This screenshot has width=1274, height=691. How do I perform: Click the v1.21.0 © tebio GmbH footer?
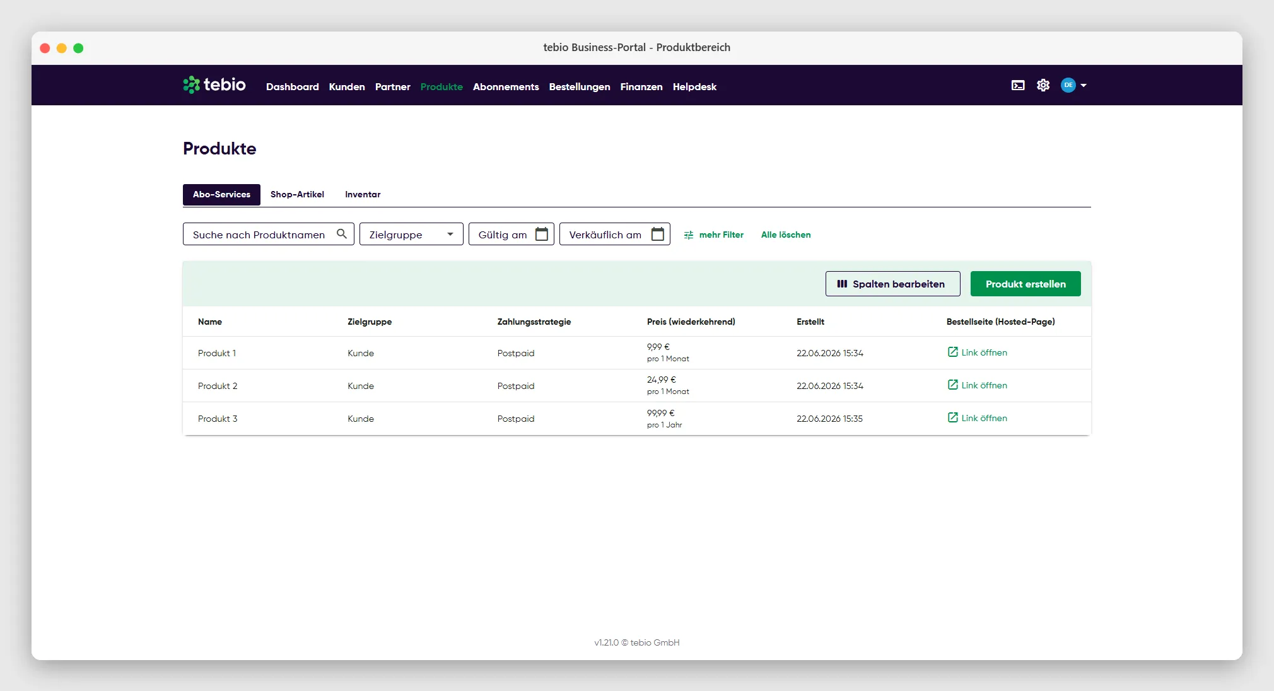(x=637, y=642)
